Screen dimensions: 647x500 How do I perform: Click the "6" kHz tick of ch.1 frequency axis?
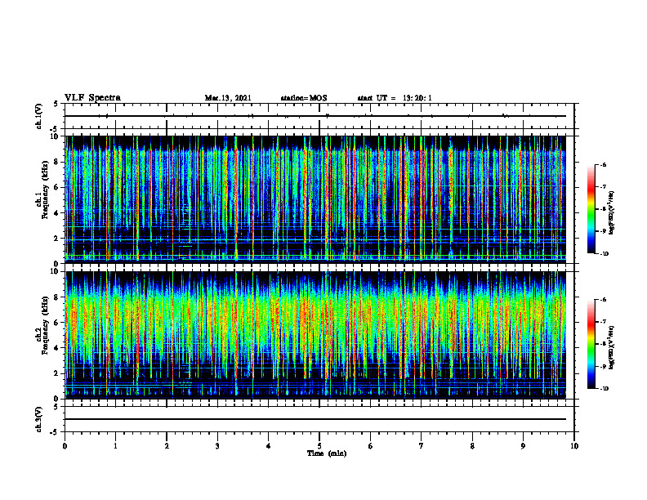pyautogui.click(x=56, y=187)
